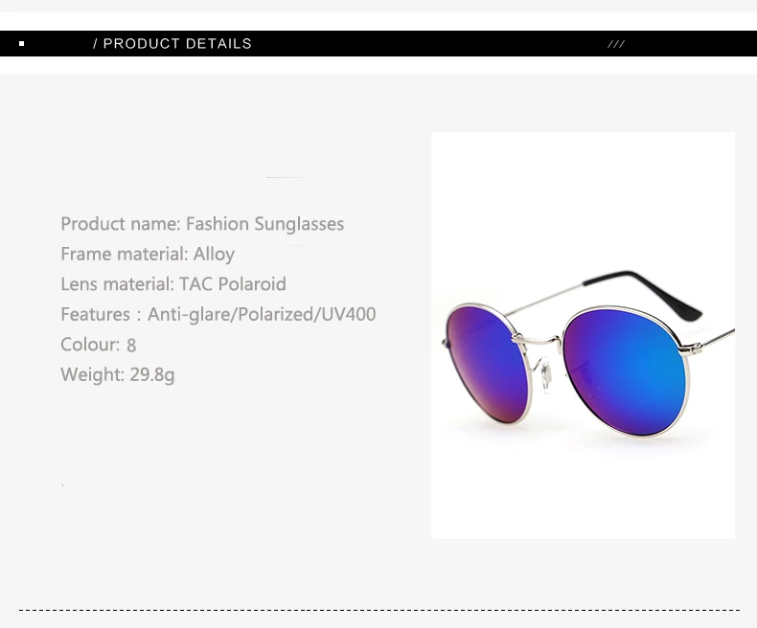Viewport: 757px width, 628px height.
Task: Click the silver hinge beside large lens
Action: click(x=691, y=348)
